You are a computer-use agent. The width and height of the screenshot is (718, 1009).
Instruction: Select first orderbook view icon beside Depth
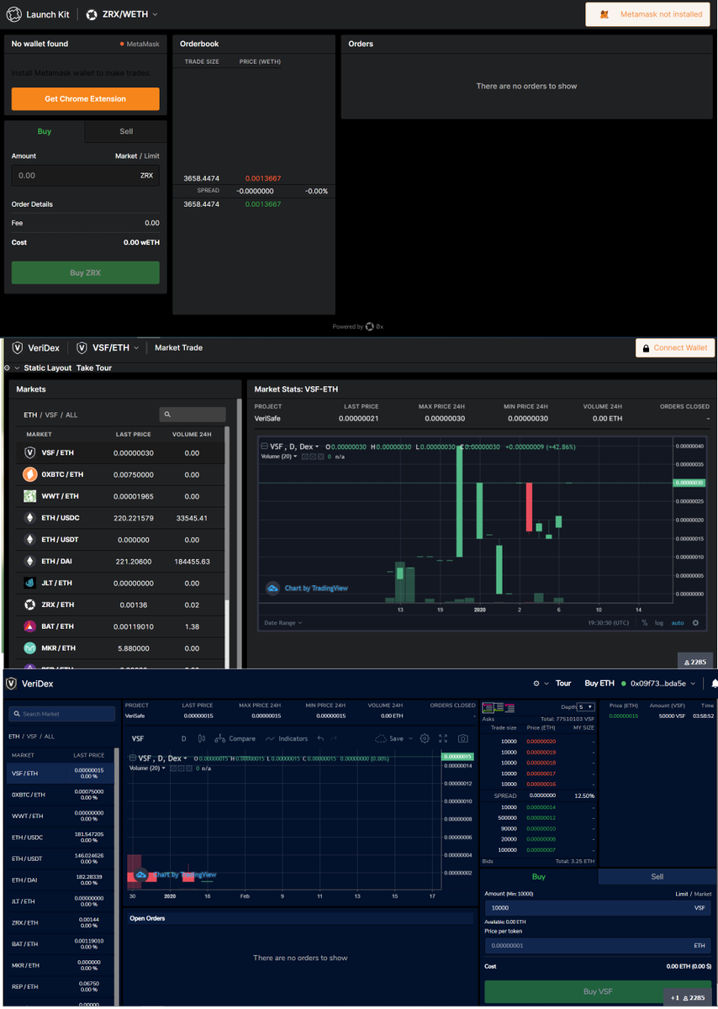488,708
